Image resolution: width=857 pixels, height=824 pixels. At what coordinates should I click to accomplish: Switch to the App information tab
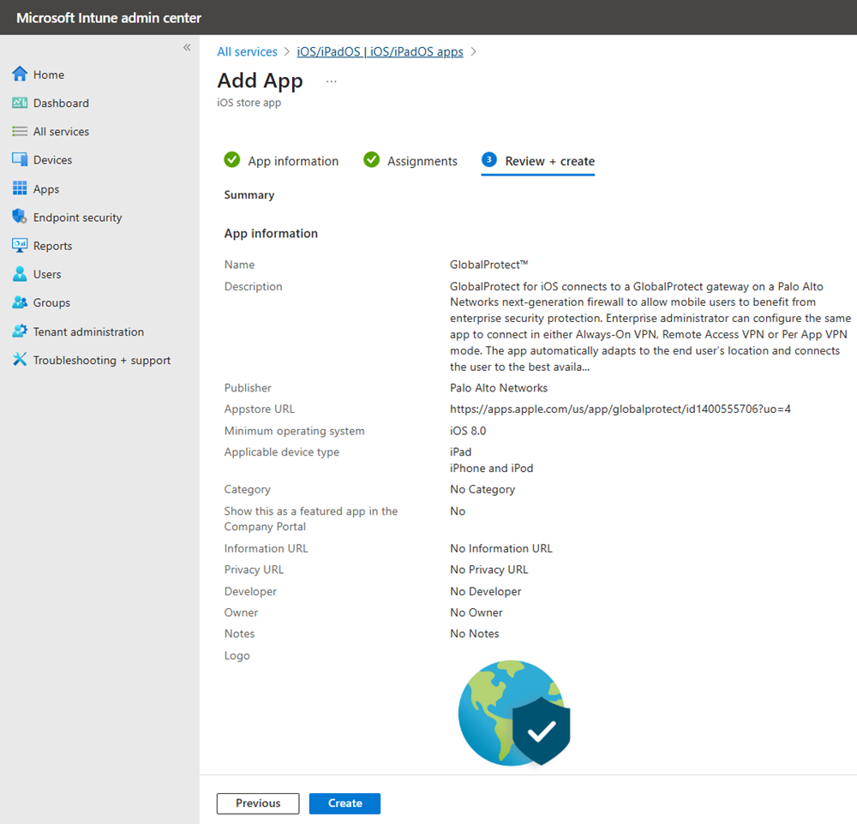click(x=291, y=160)
